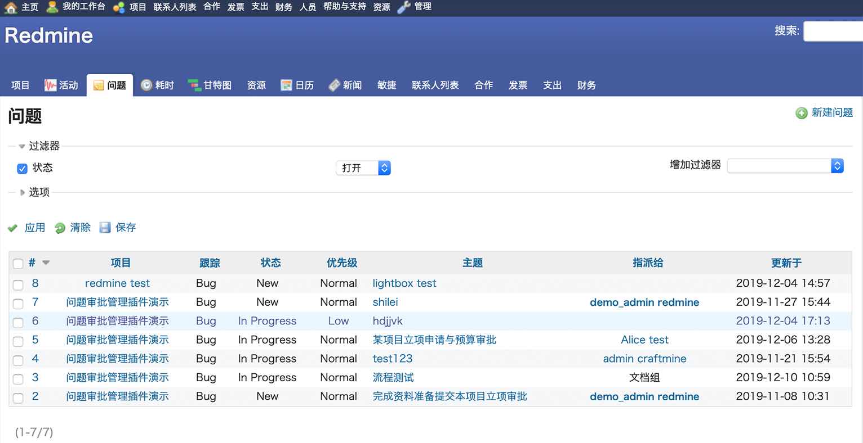Viewport: 863px width, 443px height.
Task: Open issue subject test123
Action: [393, 359]
